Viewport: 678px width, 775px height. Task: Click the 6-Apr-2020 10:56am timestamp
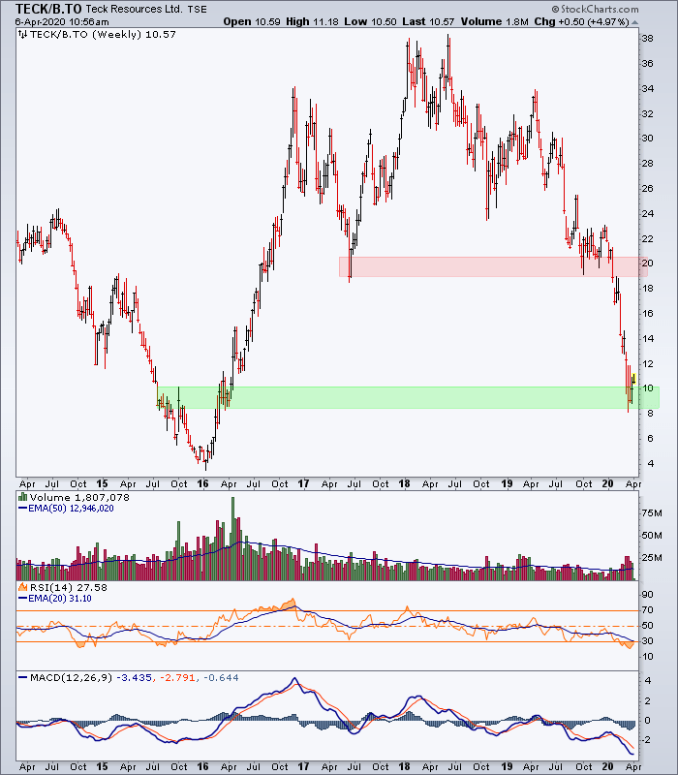(x=62, y=21)
